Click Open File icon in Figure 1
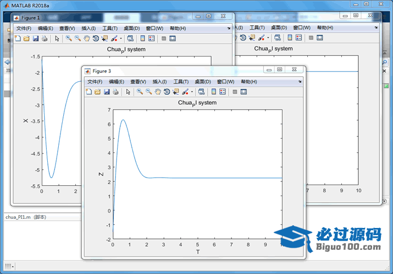This screenshot has height=274, width=393. pyautogui.click(x=26, y=38)
